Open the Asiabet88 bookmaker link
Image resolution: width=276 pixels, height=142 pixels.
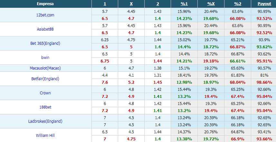pyautogui.click(x=45, y=29)
